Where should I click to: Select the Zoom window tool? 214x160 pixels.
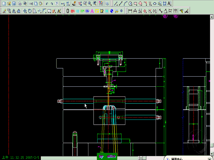pyautogui.click(x=90, y=4)
